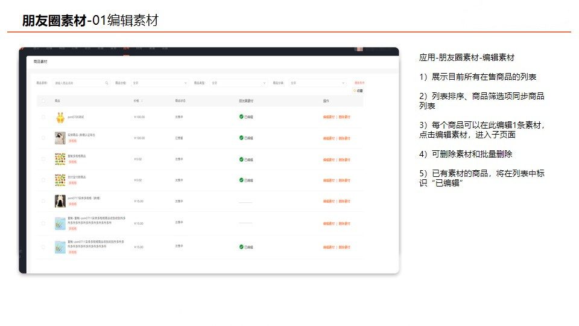Click the text 应用-朋友圈素材-编辑素材
Viewport: 579px width, 326px height.
[x=467, y=58]
